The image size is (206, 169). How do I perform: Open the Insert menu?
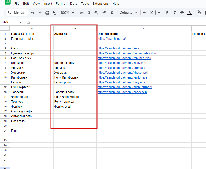click(48, 4)
